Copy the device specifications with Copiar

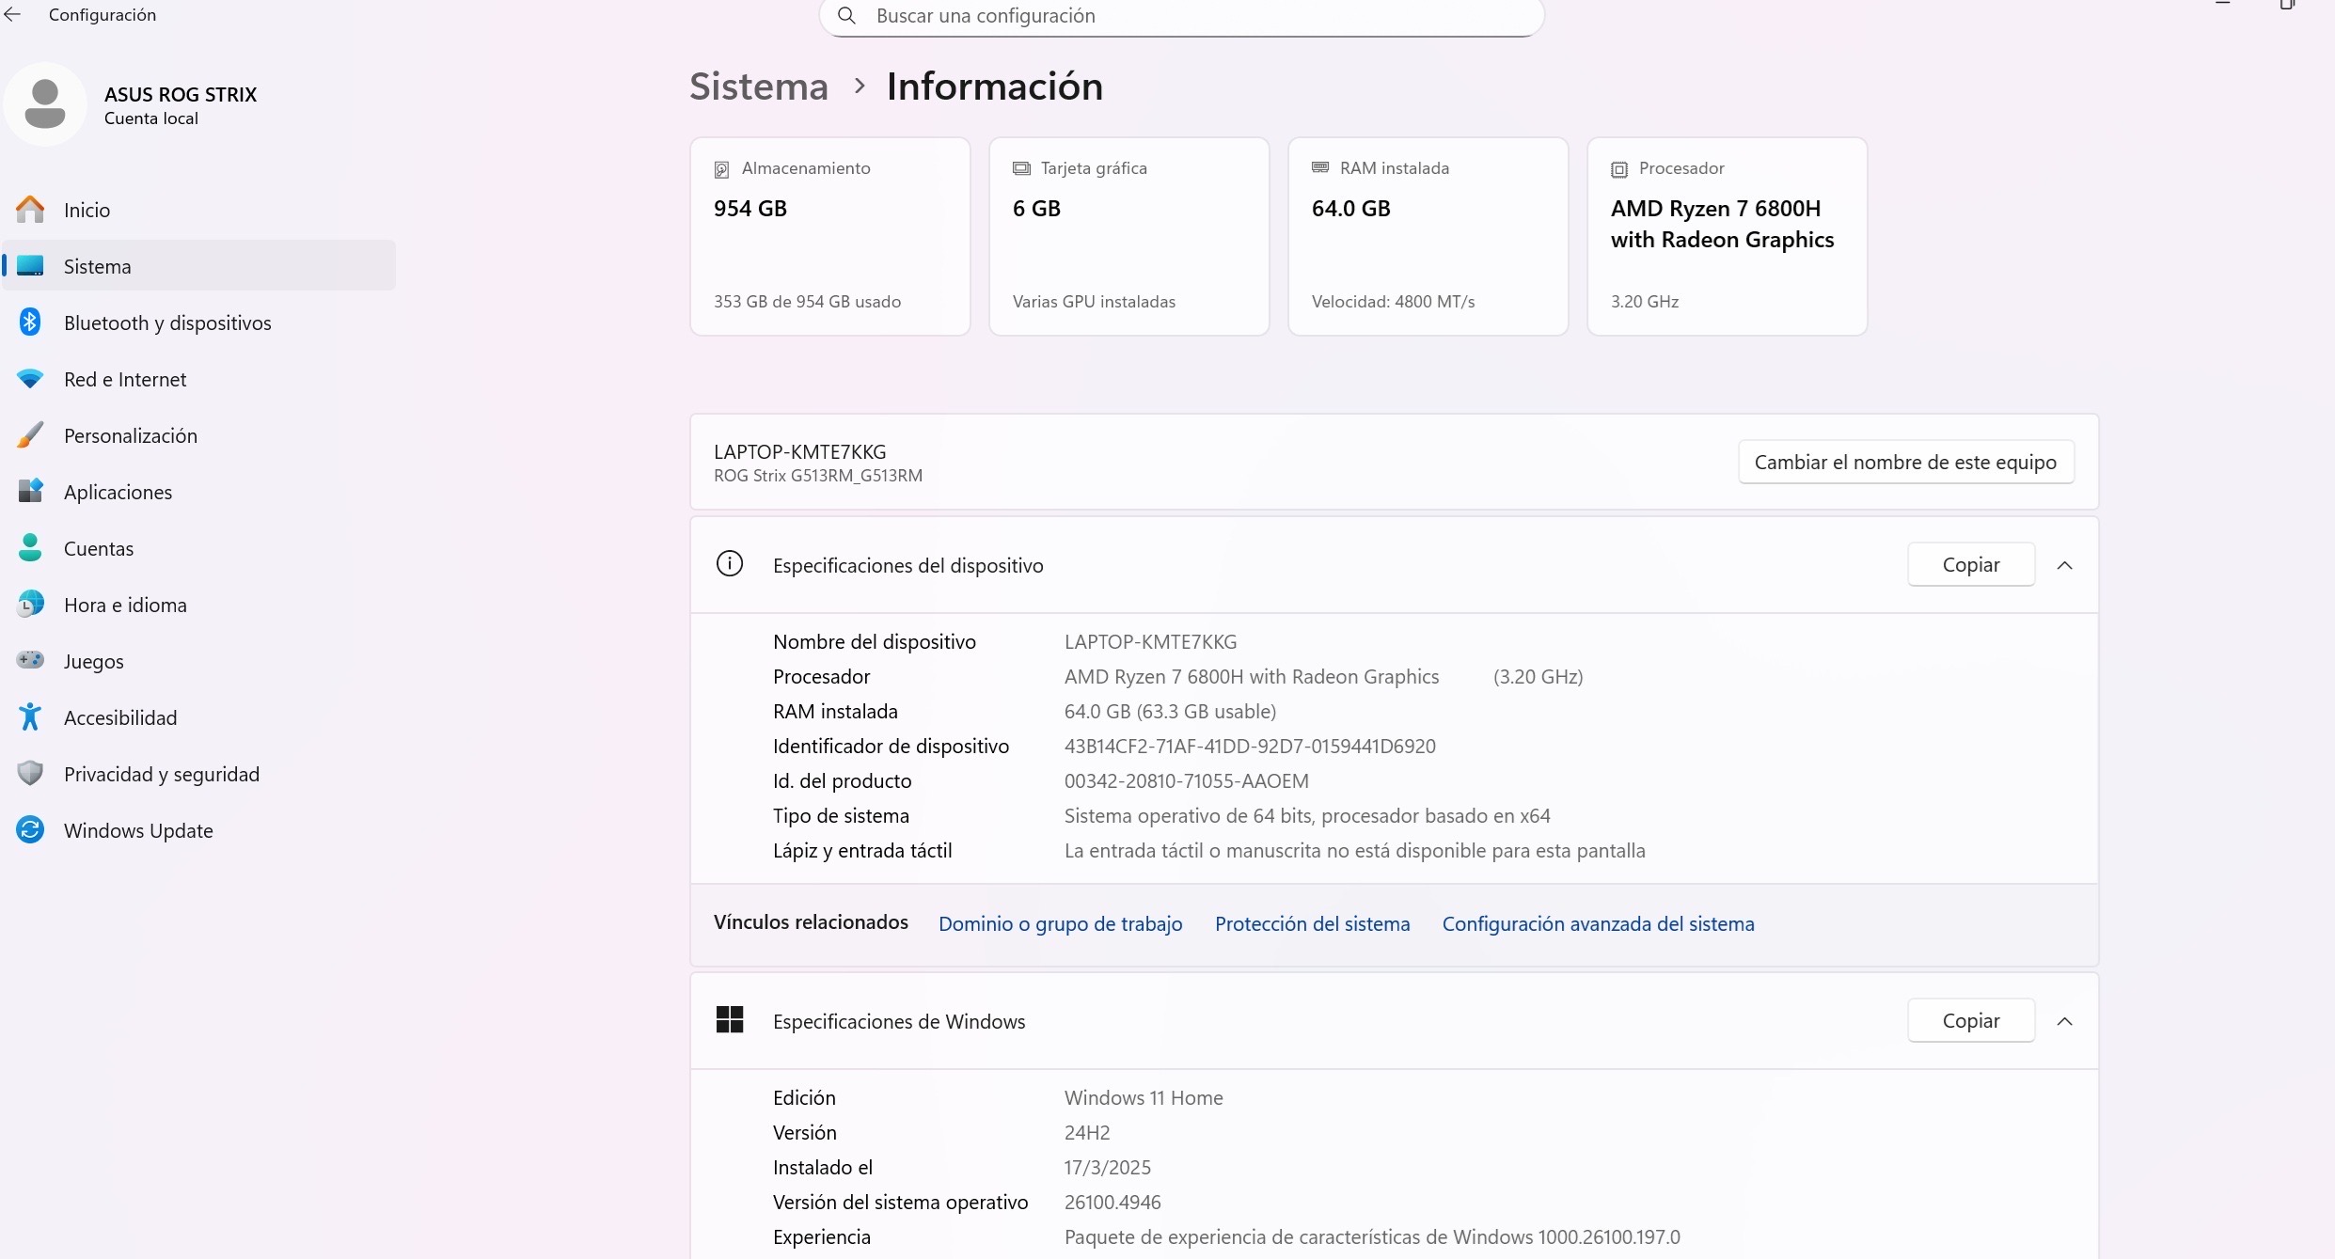tap(1971, 564)
